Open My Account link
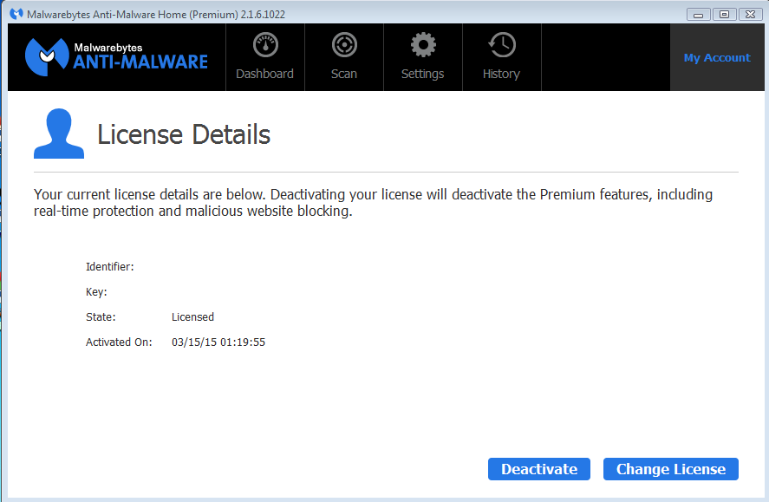The width and height of the screenshot is (769, 502). click(717, 58)
